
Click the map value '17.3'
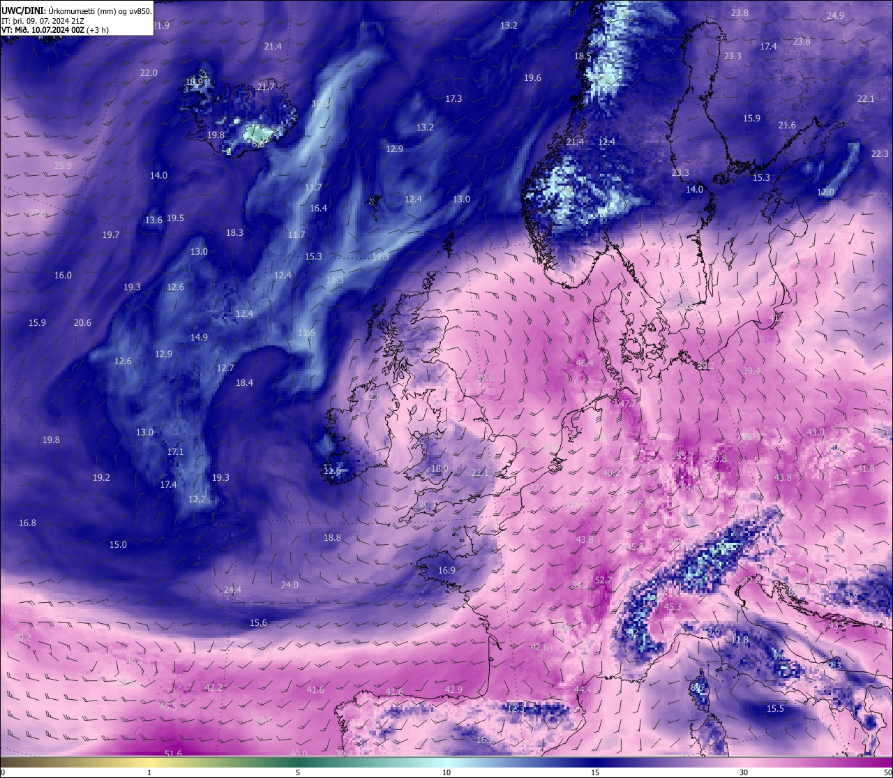click(x=453, y=99)
